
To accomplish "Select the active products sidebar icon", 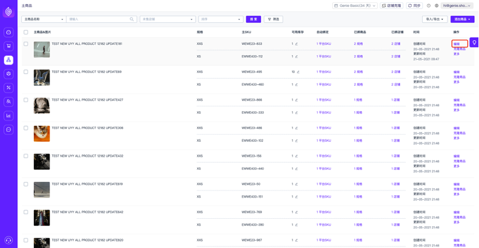I will pos(9,60).
